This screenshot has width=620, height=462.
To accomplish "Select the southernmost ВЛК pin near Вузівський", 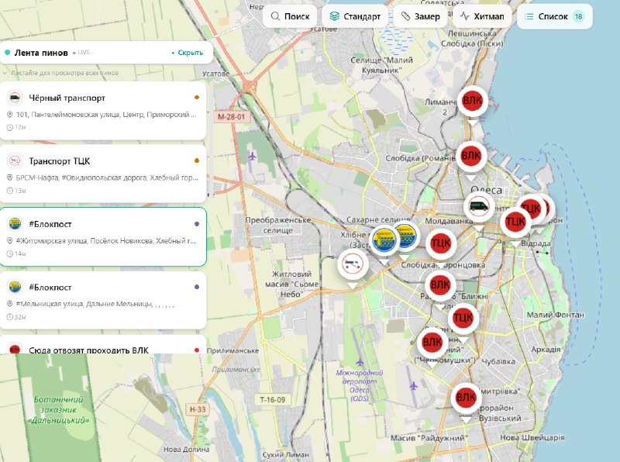I will (466, 398).
